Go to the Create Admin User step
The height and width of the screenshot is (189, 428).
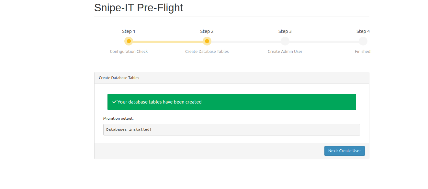click(x=285, y=52)
